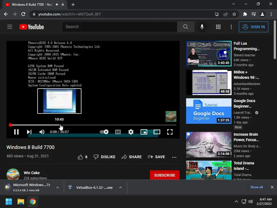Click the red playhead on timeline
Screen dimensions: 277x208
pyautogui.click(x=11, y=125)
